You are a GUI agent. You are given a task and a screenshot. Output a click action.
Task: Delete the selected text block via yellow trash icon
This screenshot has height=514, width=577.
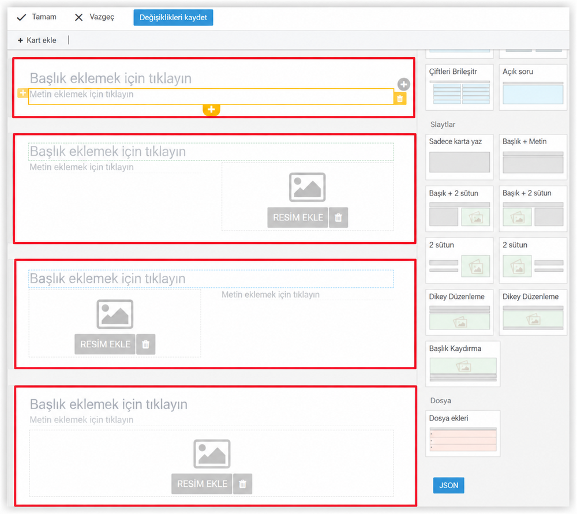click(x=400, y=99)
